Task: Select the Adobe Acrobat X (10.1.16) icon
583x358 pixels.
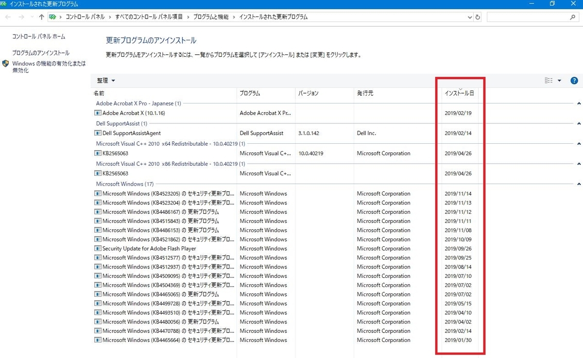Action: click(98, 113)
